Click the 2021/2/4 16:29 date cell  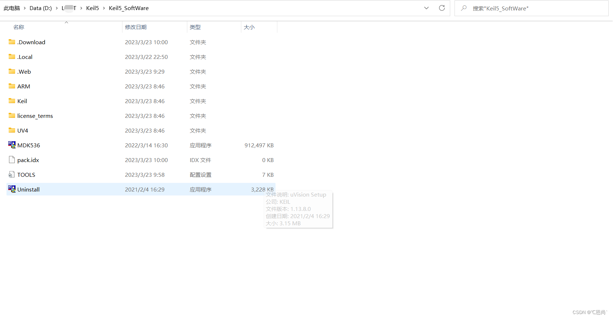145,189
